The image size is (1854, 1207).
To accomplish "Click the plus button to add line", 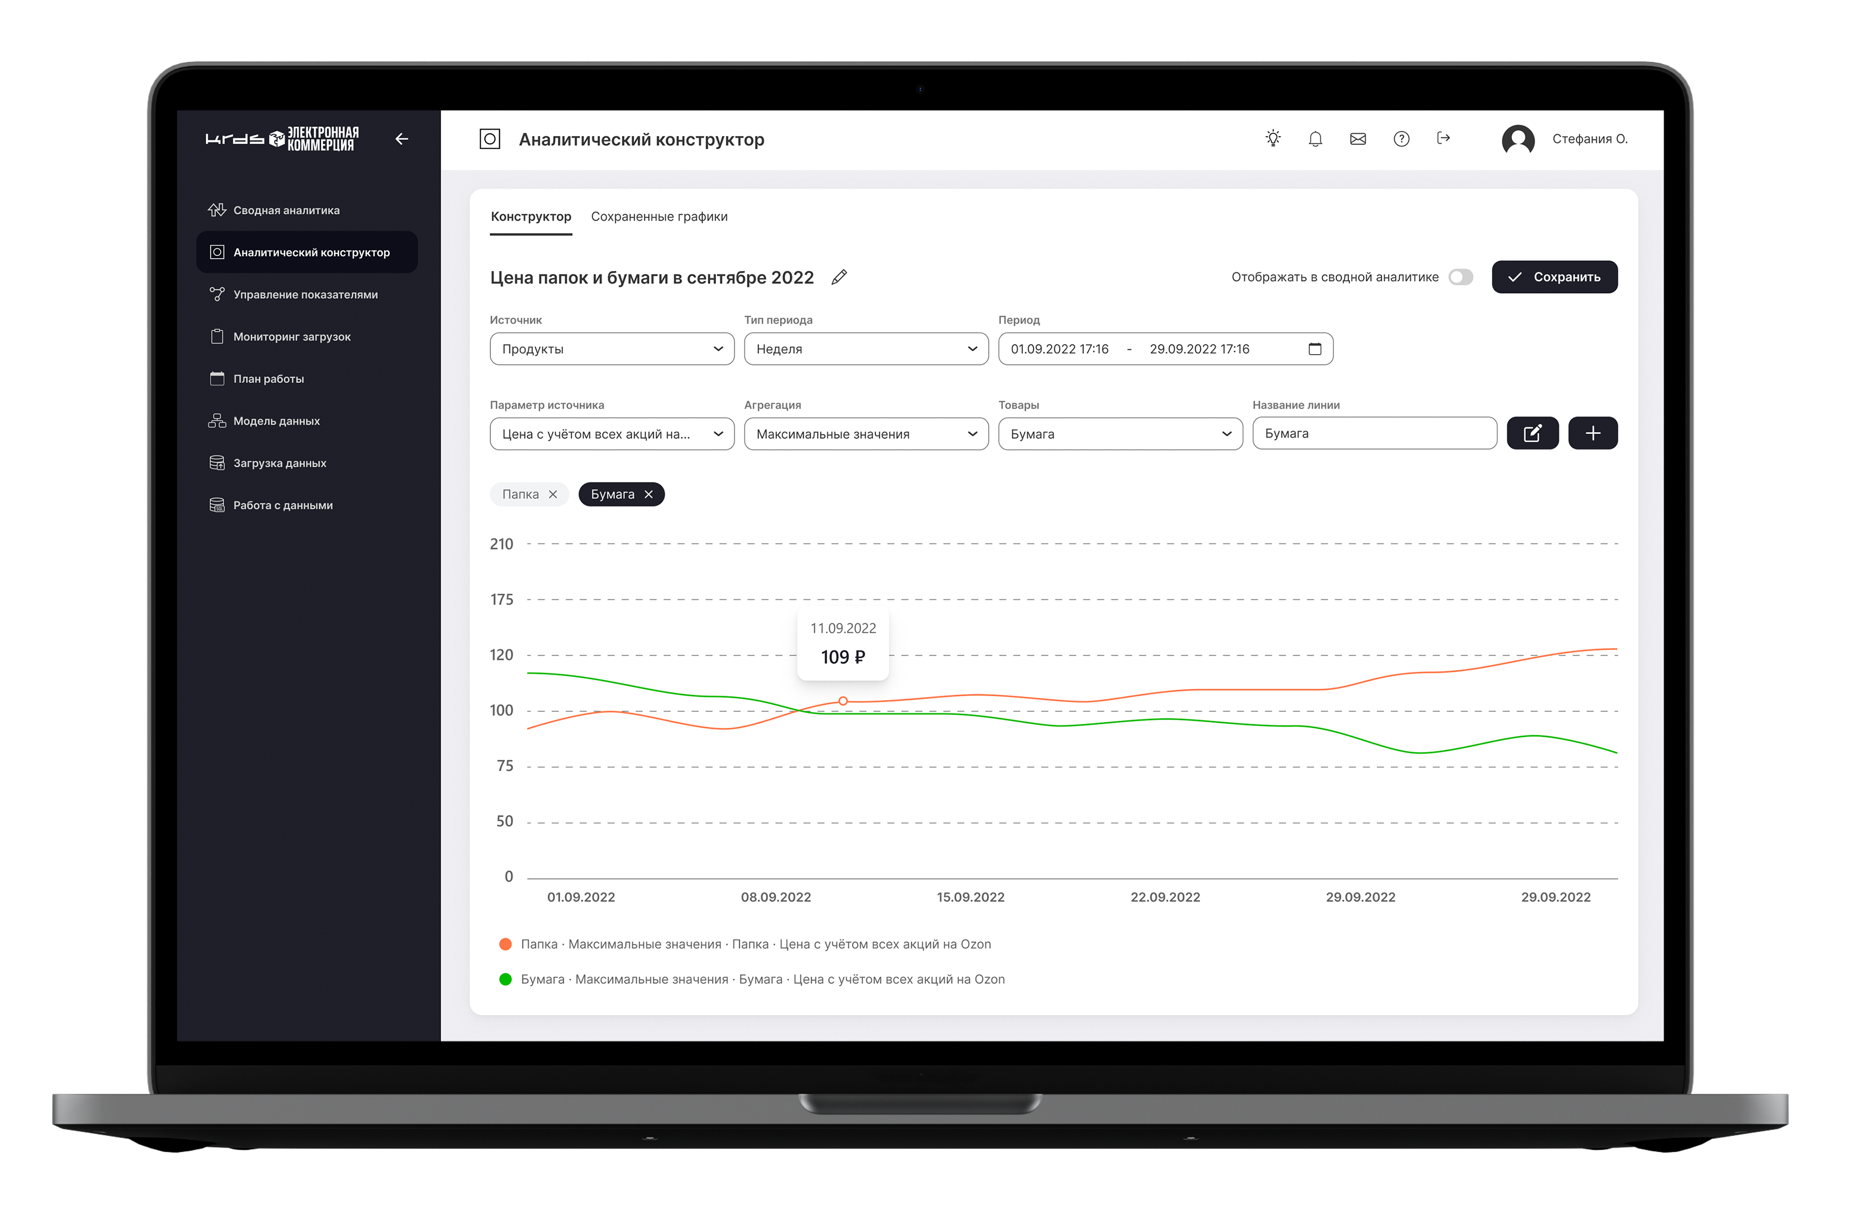I will [1592, 433].
